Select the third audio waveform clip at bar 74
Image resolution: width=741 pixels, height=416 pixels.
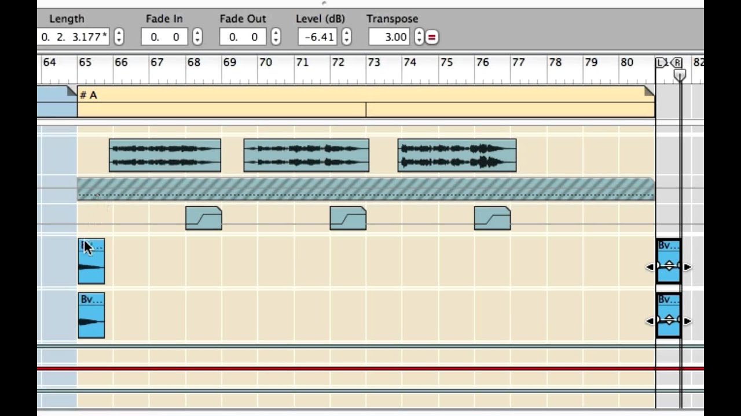pos(457,155)
